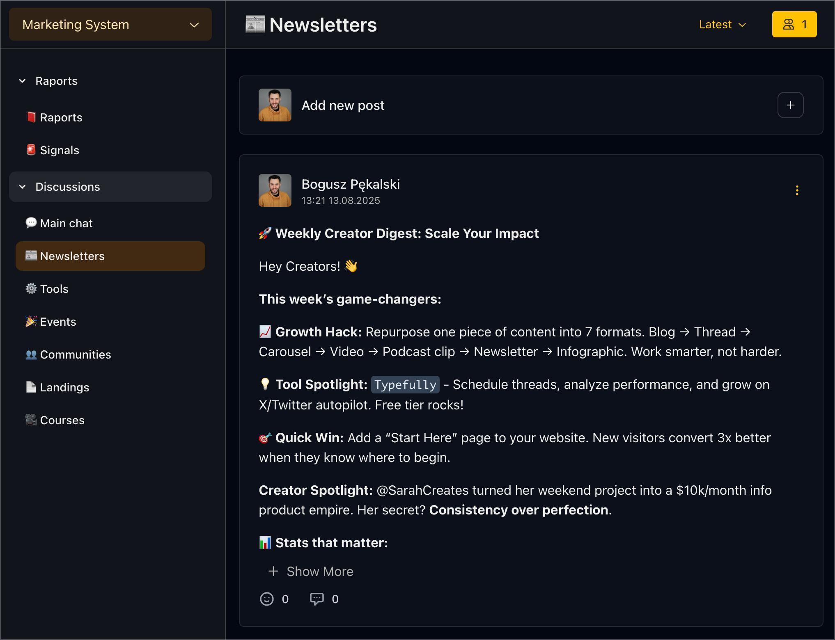This screenshot has height=640, width=835.
Task: Open the Latest sort dropdown
Action: [722, 25]
